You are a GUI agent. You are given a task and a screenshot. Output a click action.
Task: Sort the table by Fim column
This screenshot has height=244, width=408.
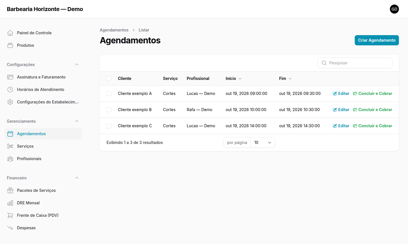point(285,78)
